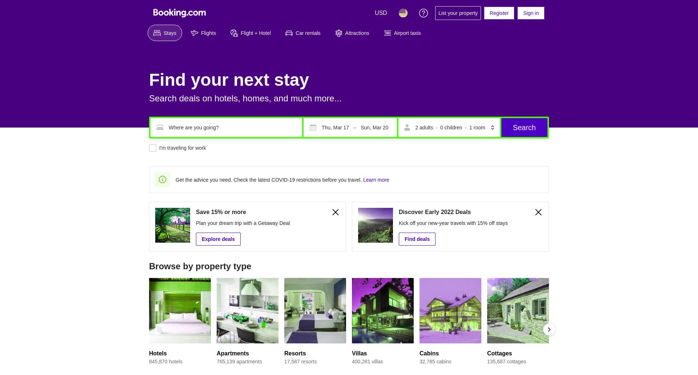Open the Learn more COVID-19 link
Viewport: 698px width, 375px height.
point(376,180)
